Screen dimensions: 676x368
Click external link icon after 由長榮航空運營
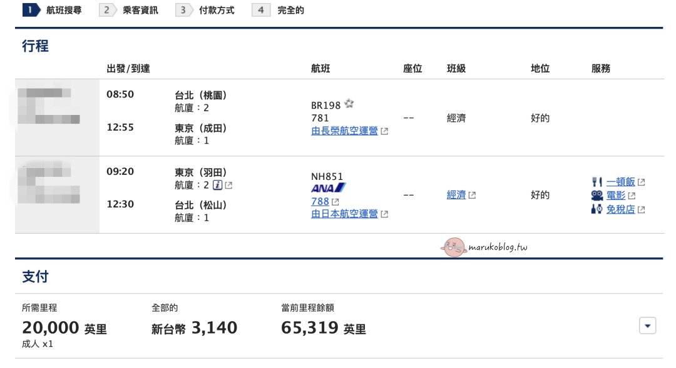[x=384, y=131]
